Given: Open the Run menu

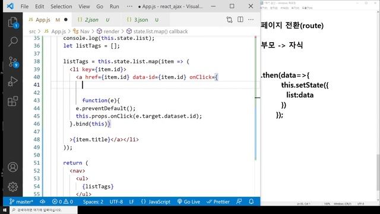Looking at the screenshot, I should click(114, 7).
